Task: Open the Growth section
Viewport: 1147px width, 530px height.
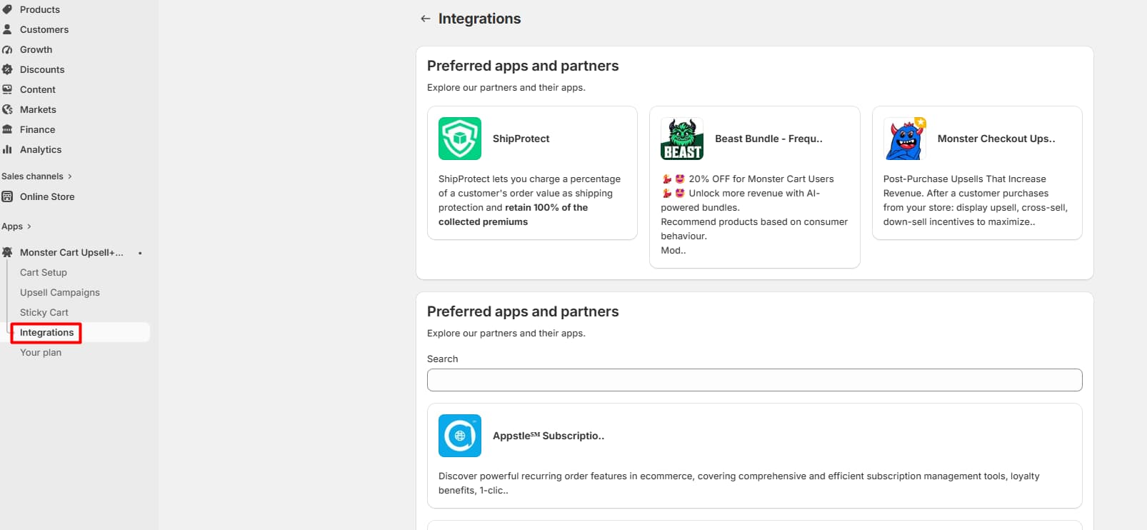Action: pyautogui.click(x=36, y=49)
